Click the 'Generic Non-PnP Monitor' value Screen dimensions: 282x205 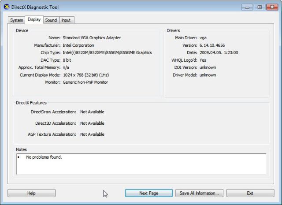coord(85,82)
